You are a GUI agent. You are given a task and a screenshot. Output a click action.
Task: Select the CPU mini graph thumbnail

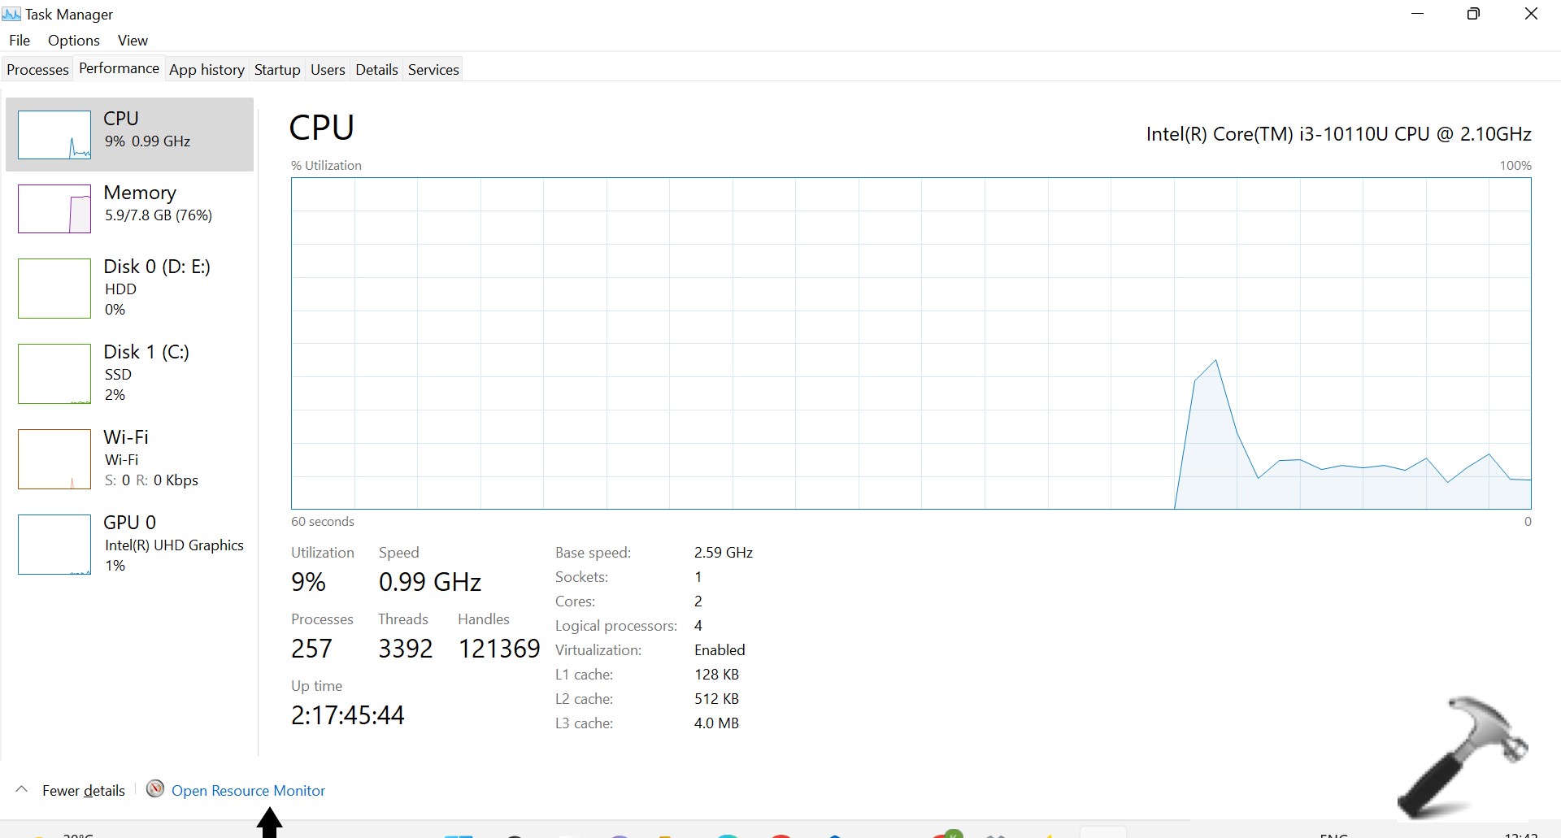click(x=54, y=135)
